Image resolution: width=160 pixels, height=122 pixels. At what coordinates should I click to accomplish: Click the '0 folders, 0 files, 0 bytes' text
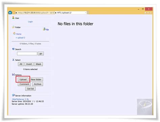(30, 43)
